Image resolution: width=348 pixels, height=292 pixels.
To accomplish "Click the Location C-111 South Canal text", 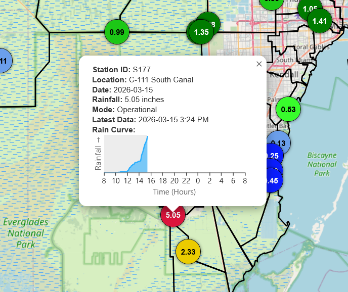I will click(143, 80).
